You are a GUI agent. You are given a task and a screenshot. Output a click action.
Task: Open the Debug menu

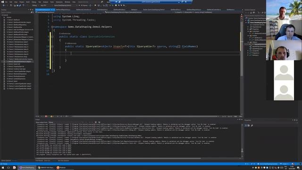click(34, 2)
